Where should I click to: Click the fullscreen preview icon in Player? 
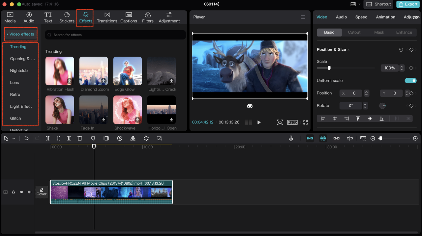(305, 122)
